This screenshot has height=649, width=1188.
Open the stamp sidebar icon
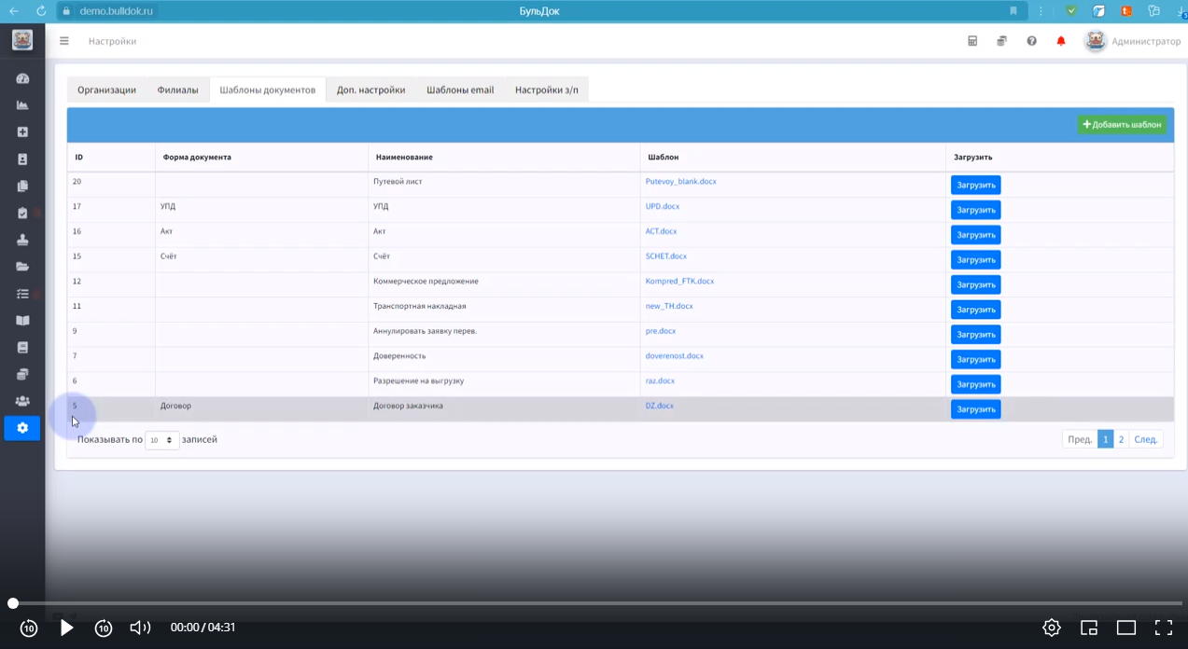coord(22,240)
